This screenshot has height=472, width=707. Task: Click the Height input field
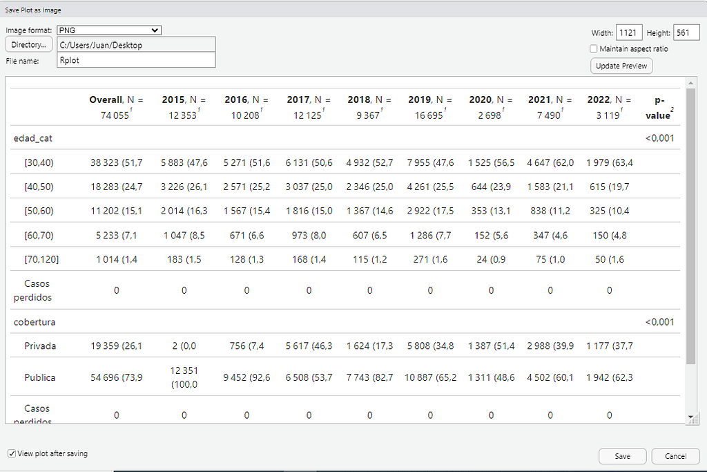pos(686,32)
